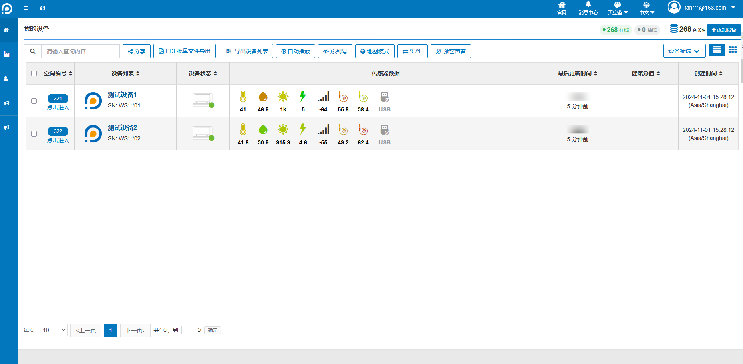Click 导出设备列表 button
Viewport: 743px width, 364px height.
tap(246, 51)
